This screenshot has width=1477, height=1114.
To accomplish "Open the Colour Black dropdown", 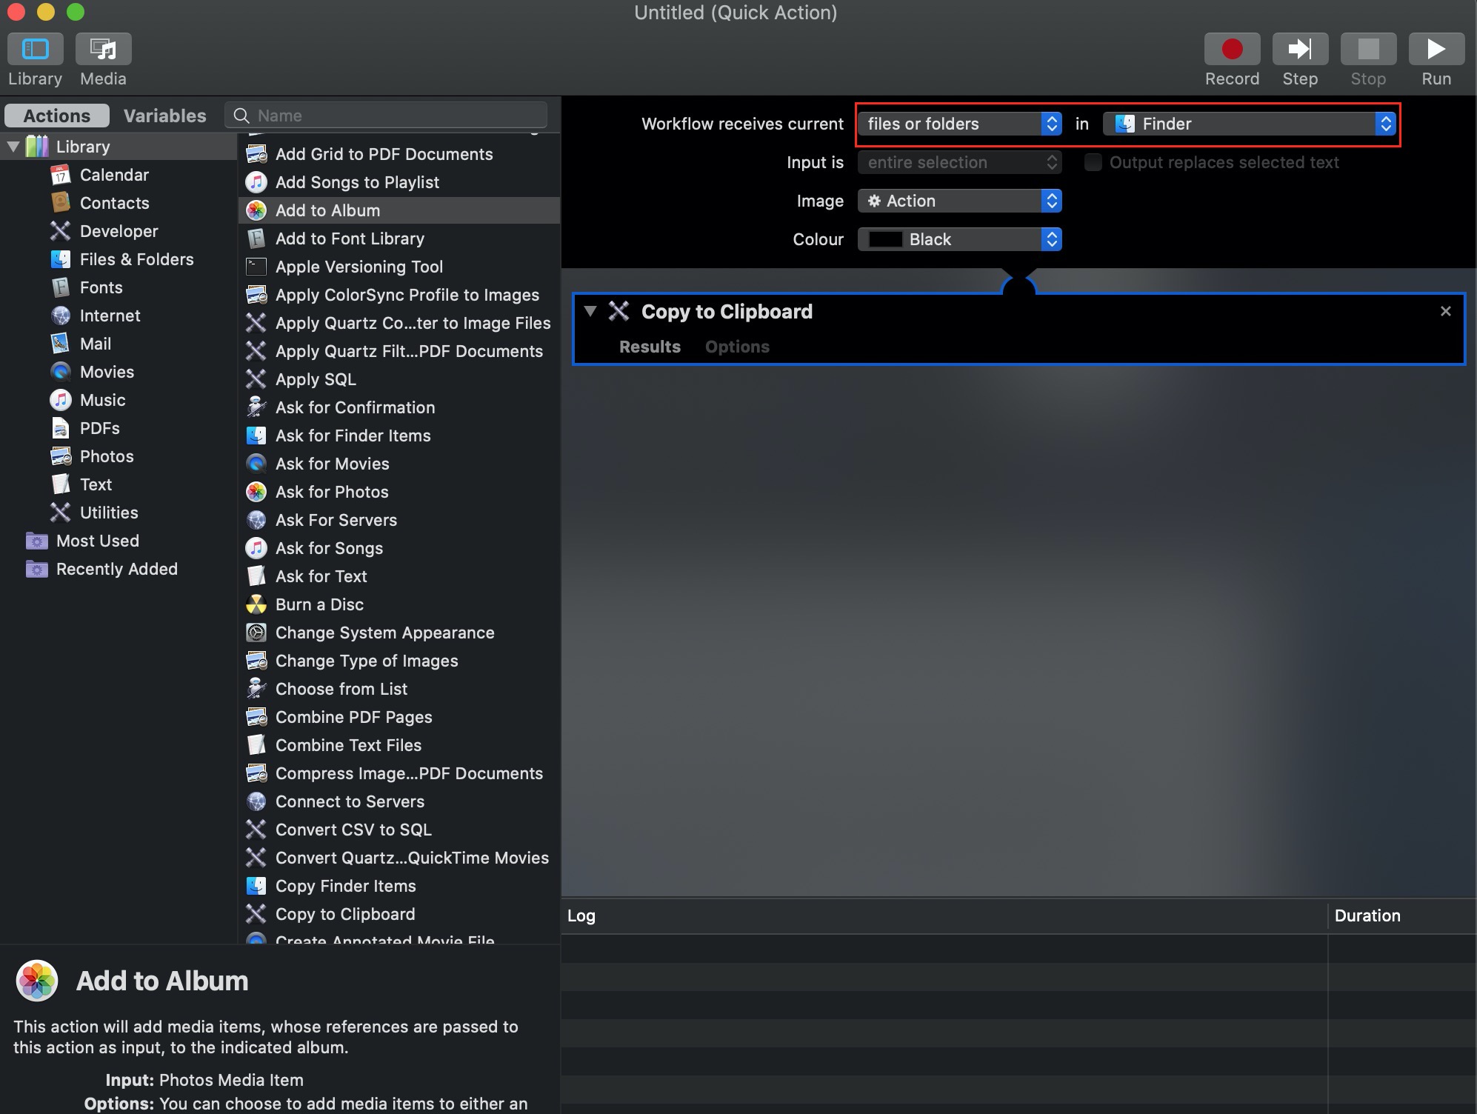I will tap(960, 239).
